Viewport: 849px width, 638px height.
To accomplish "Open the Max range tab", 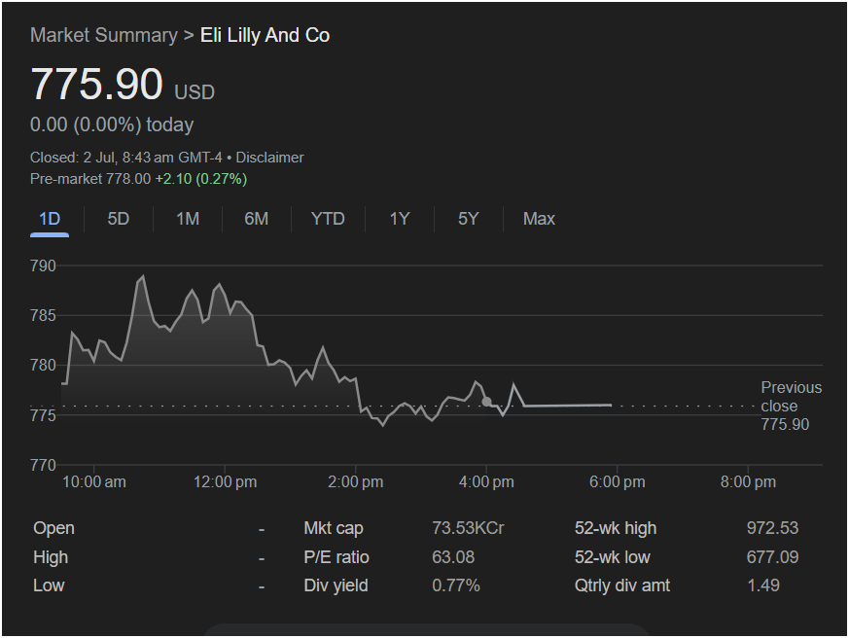I will tap(539, 219).
